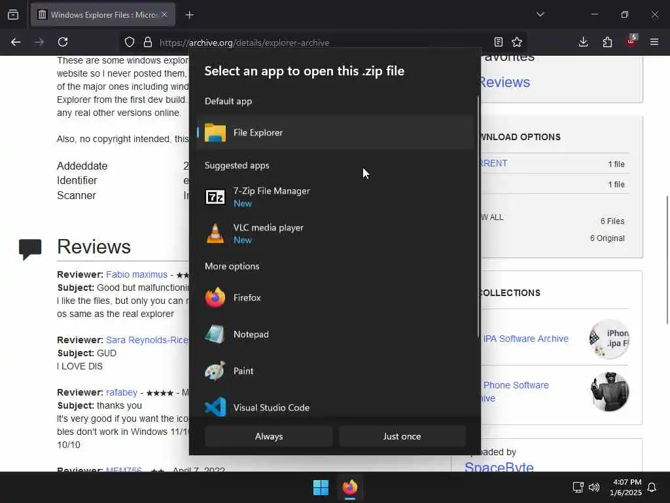Click the page vertical scrollbar thumb
Screen dimensions: 670x503
[667, 259]
